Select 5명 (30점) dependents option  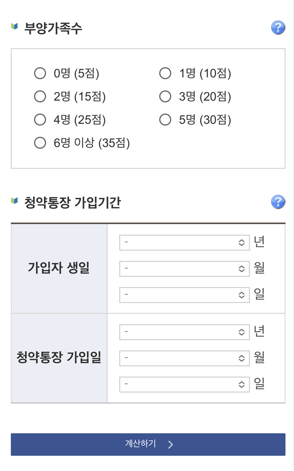[165, 120]
